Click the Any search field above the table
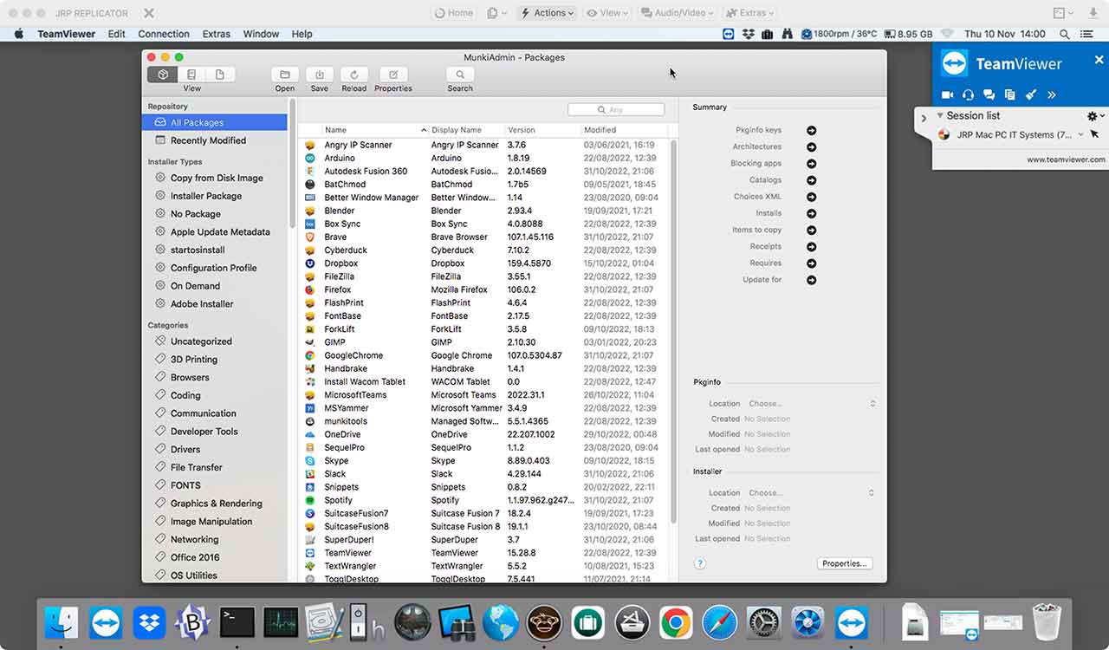Viewport: 1109px width, 650px height. point(616,110)
